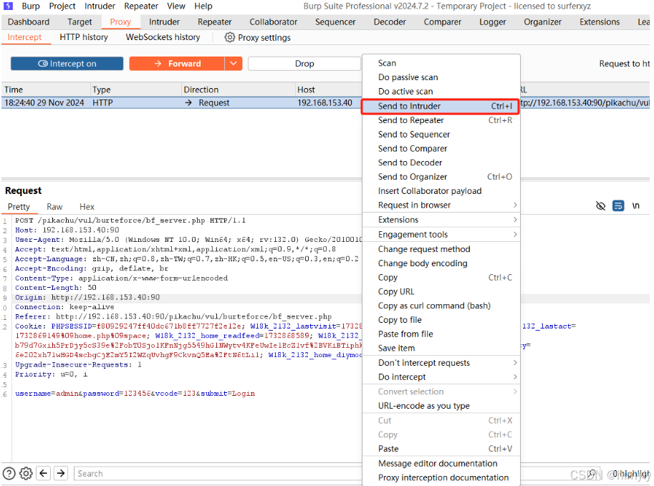Click the Forward button
Viewport: 654px width, 486px height.
177,64
